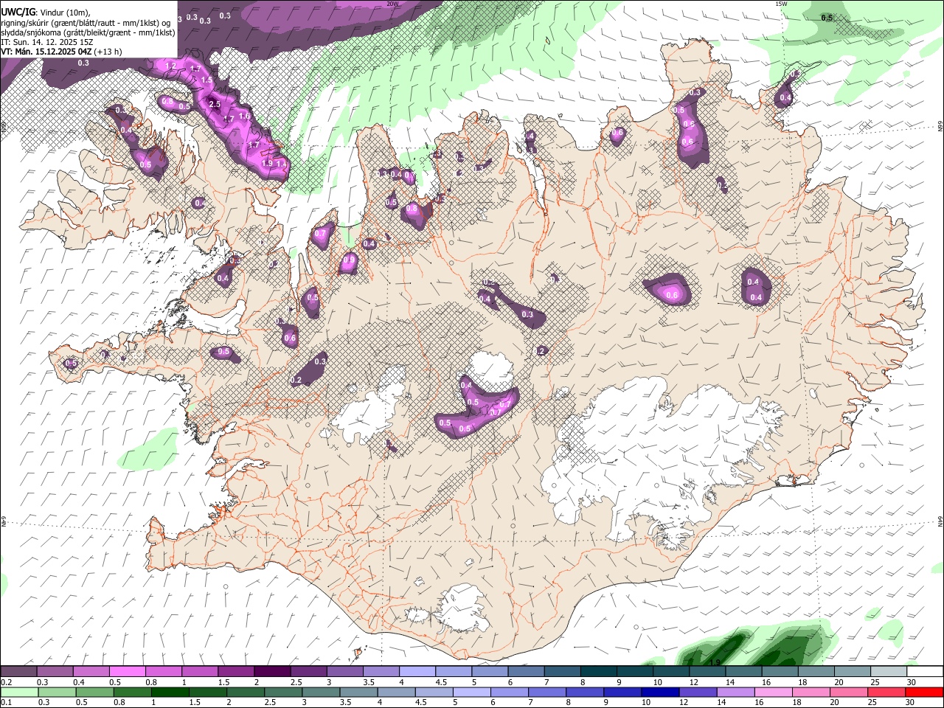The height and width of the screenshot is (708, 944).
Task: Click the '(+13 h)' forecast offset text
Action: (x=108, y=52)
